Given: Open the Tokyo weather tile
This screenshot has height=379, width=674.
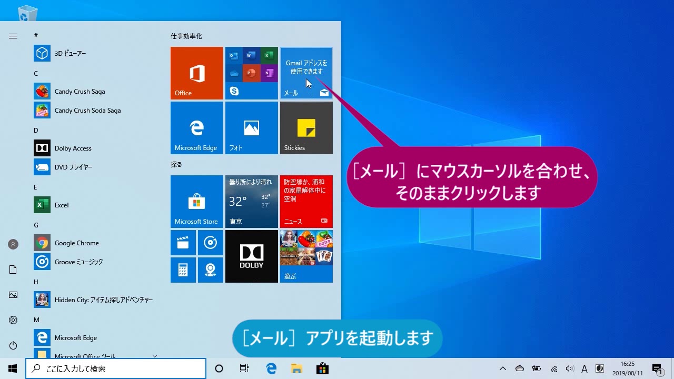Looking at the screenshot, I should pyautogui.click(x=252, y=202).
